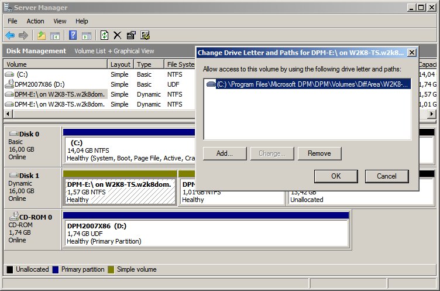Click the volume list right scroll arrow

pyautogui.click(x=432, y=114)
